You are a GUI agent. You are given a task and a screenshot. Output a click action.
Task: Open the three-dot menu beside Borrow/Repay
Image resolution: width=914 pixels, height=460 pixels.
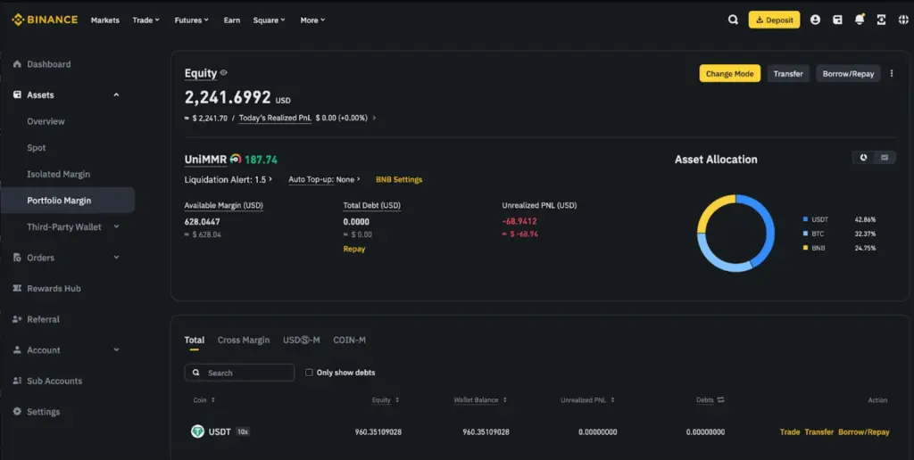point(892,73)
